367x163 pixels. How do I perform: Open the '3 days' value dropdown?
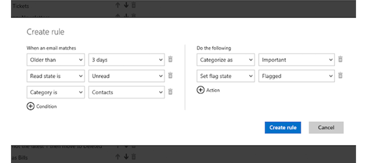(x=126, y=60)
